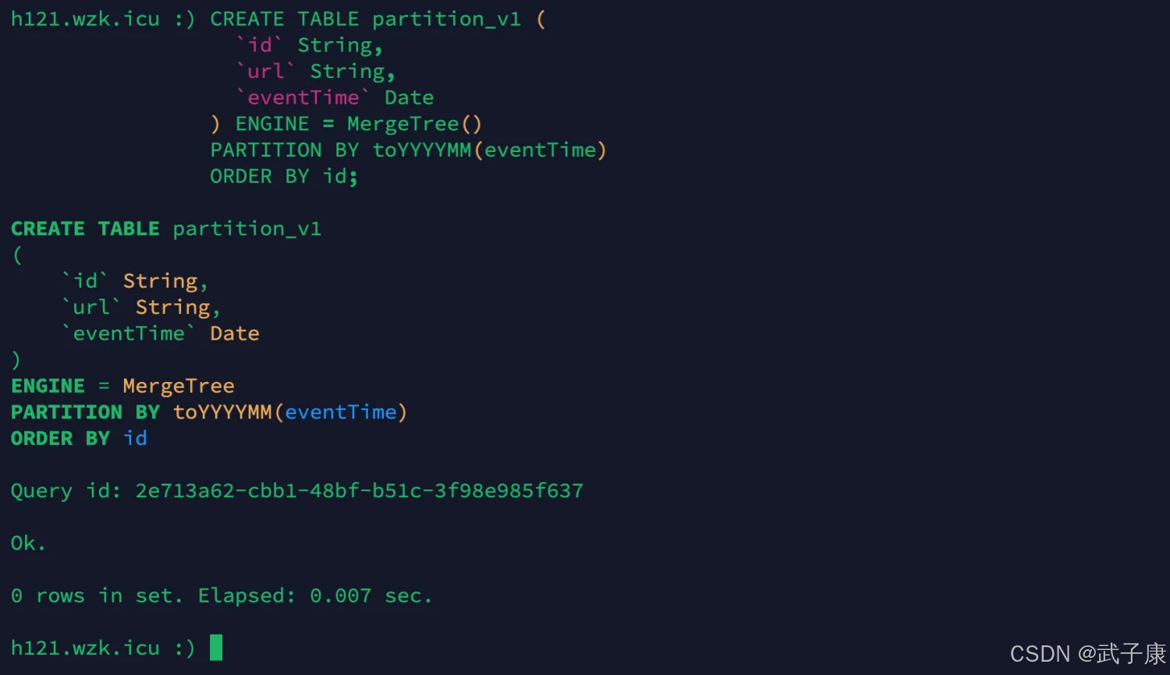Click the "Ok." result line
Image resolution: width=1170 pixels, height=675 pixels.
(28, 543)
